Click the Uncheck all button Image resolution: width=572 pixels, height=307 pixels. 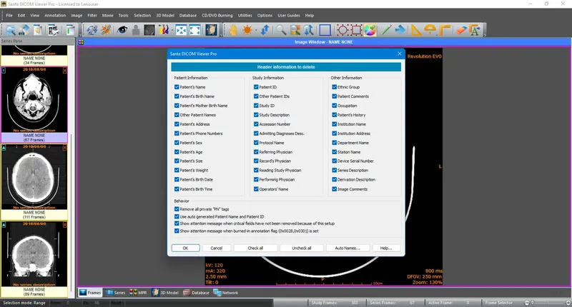point(302,248)
